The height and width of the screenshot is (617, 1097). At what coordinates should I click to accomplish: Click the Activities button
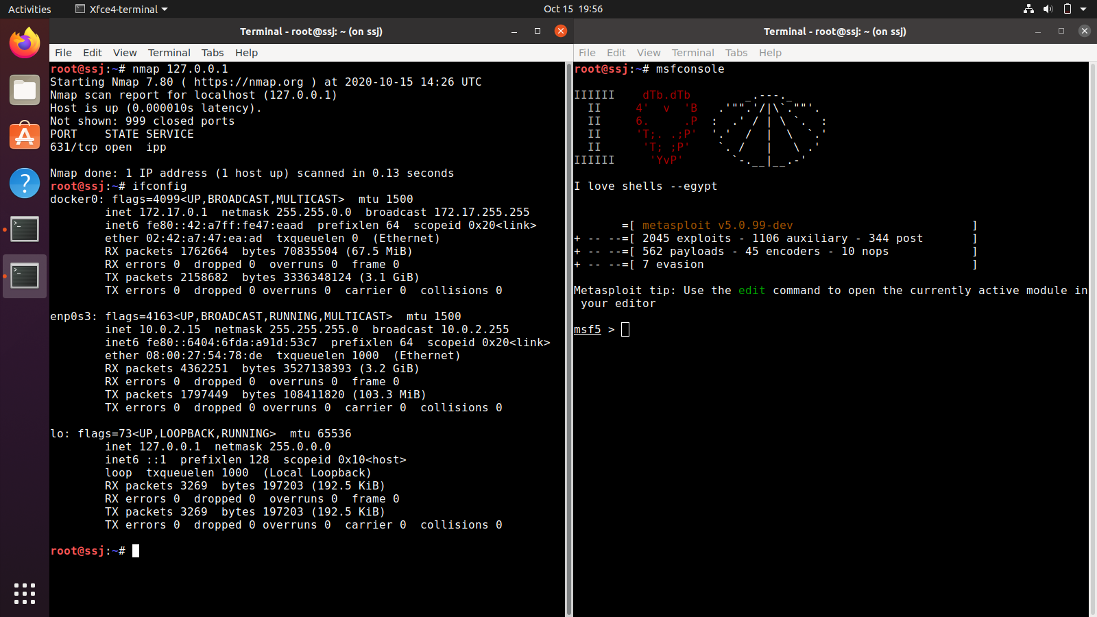[x=29, y=9]
